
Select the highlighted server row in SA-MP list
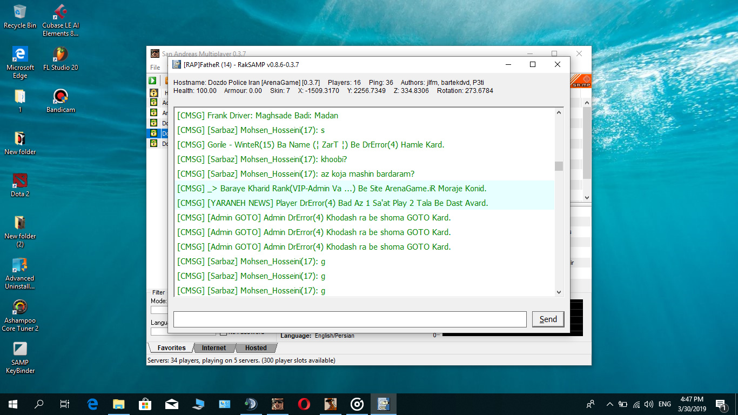click(157, 133)
